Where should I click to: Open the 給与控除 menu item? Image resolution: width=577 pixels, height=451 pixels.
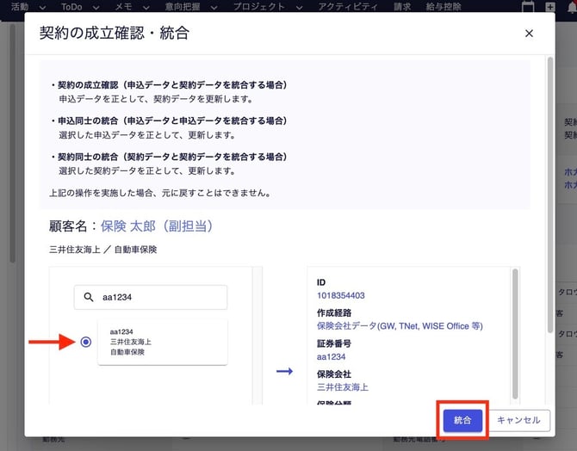coord(443,6)
